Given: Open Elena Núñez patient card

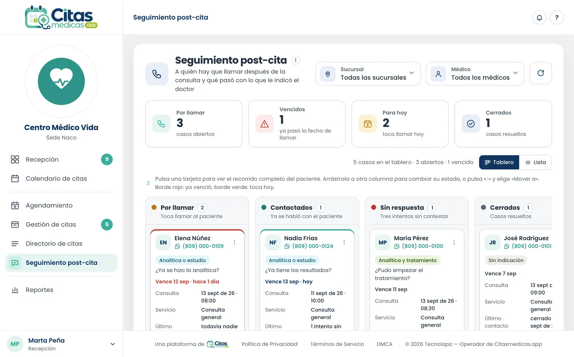Looking at the screenshot, I should pyautogui.click(x=197, y=279).
